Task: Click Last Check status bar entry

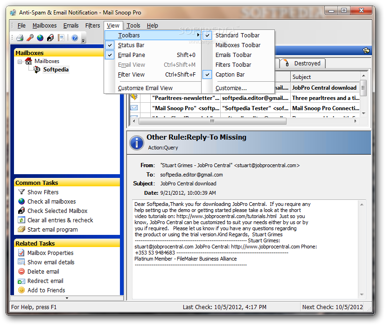Action: 224,307
